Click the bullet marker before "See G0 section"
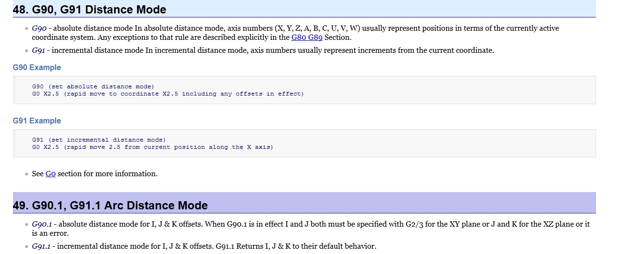Viewport: 621px width, 254px height. tap(26, 174)
